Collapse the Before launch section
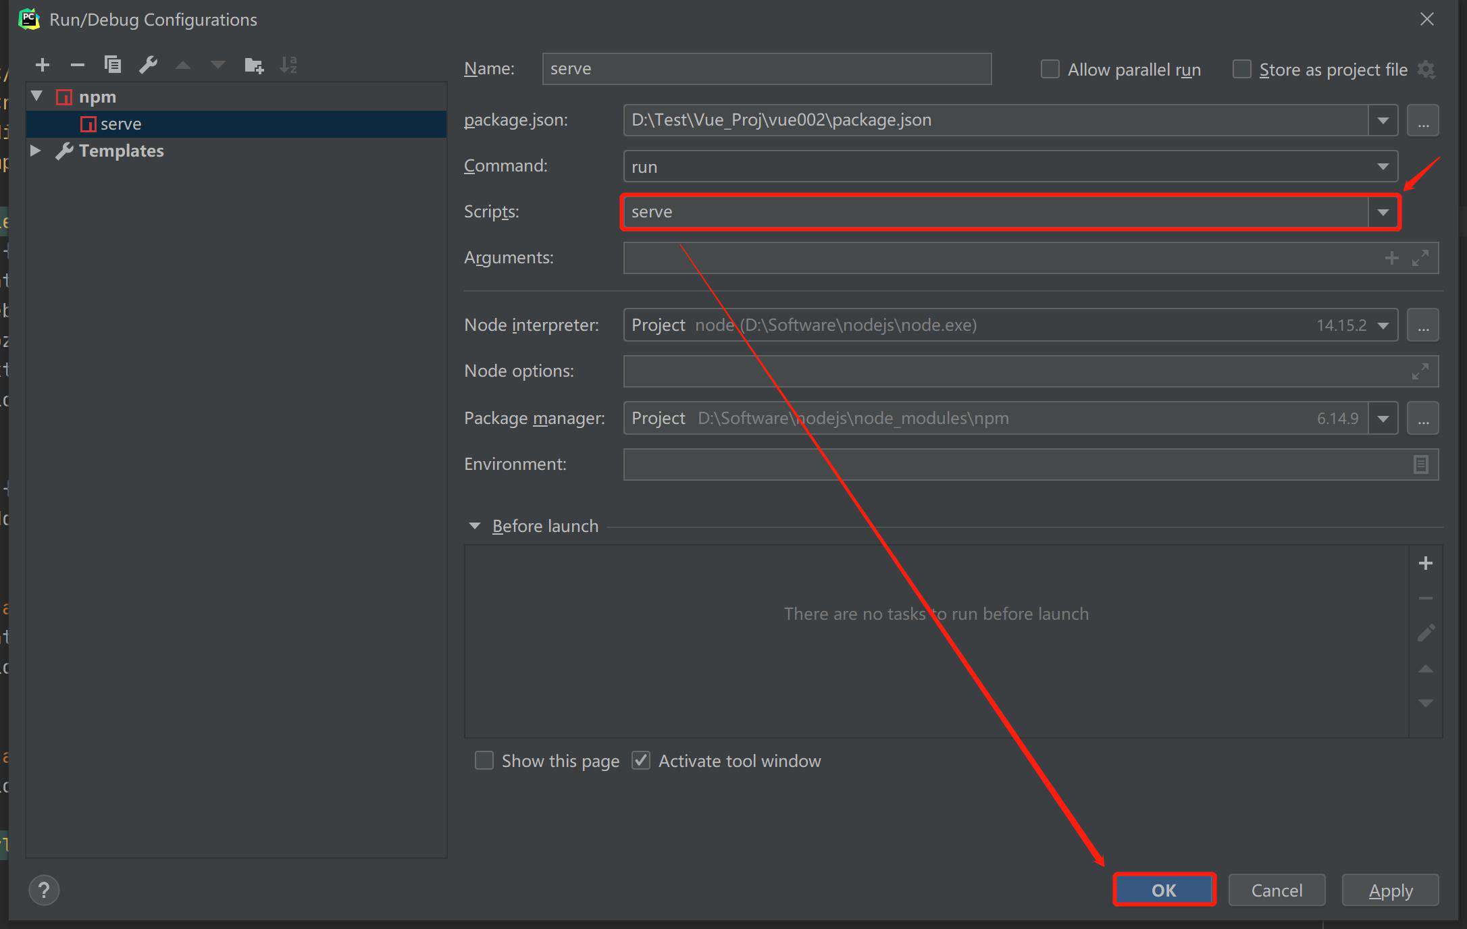This screenshot has width=1467, height=929. click(x=475, y=526)
